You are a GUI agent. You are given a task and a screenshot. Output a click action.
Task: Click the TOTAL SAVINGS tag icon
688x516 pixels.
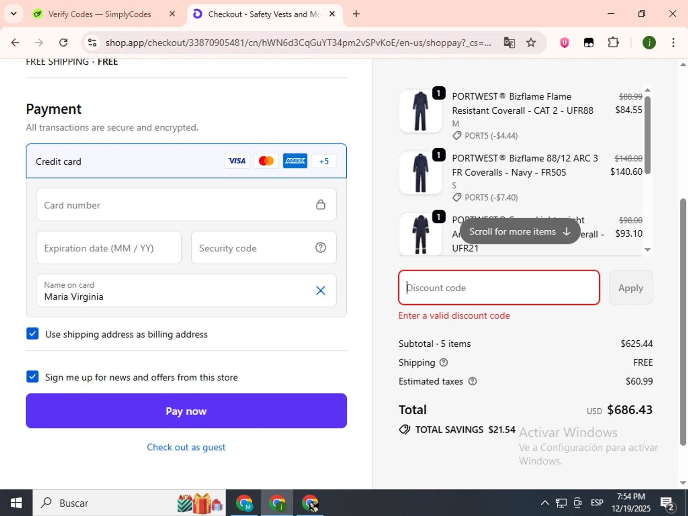(405, 429)
